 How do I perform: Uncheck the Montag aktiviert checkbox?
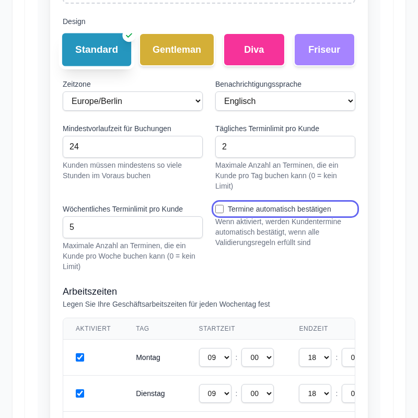(x=80, y=357)
